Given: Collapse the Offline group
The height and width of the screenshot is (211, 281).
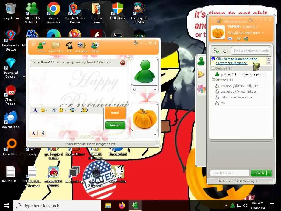Looking at the screenshot, I should (213, 80).
